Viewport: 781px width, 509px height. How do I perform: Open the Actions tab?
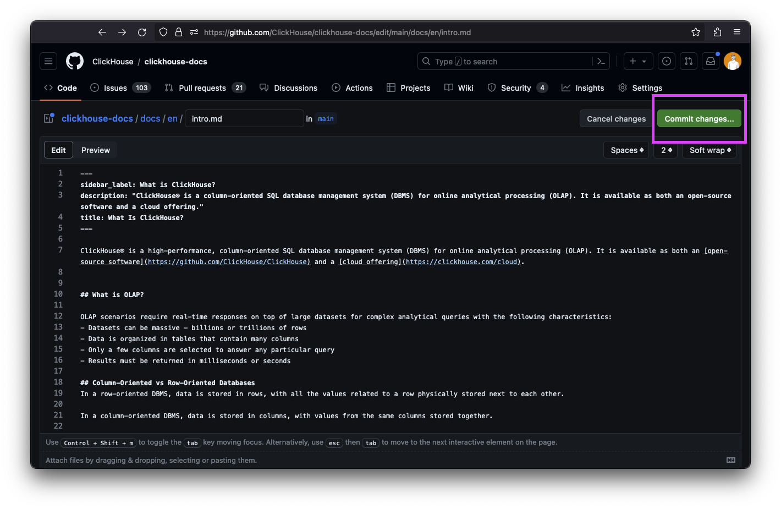click(x=353, y=88)
